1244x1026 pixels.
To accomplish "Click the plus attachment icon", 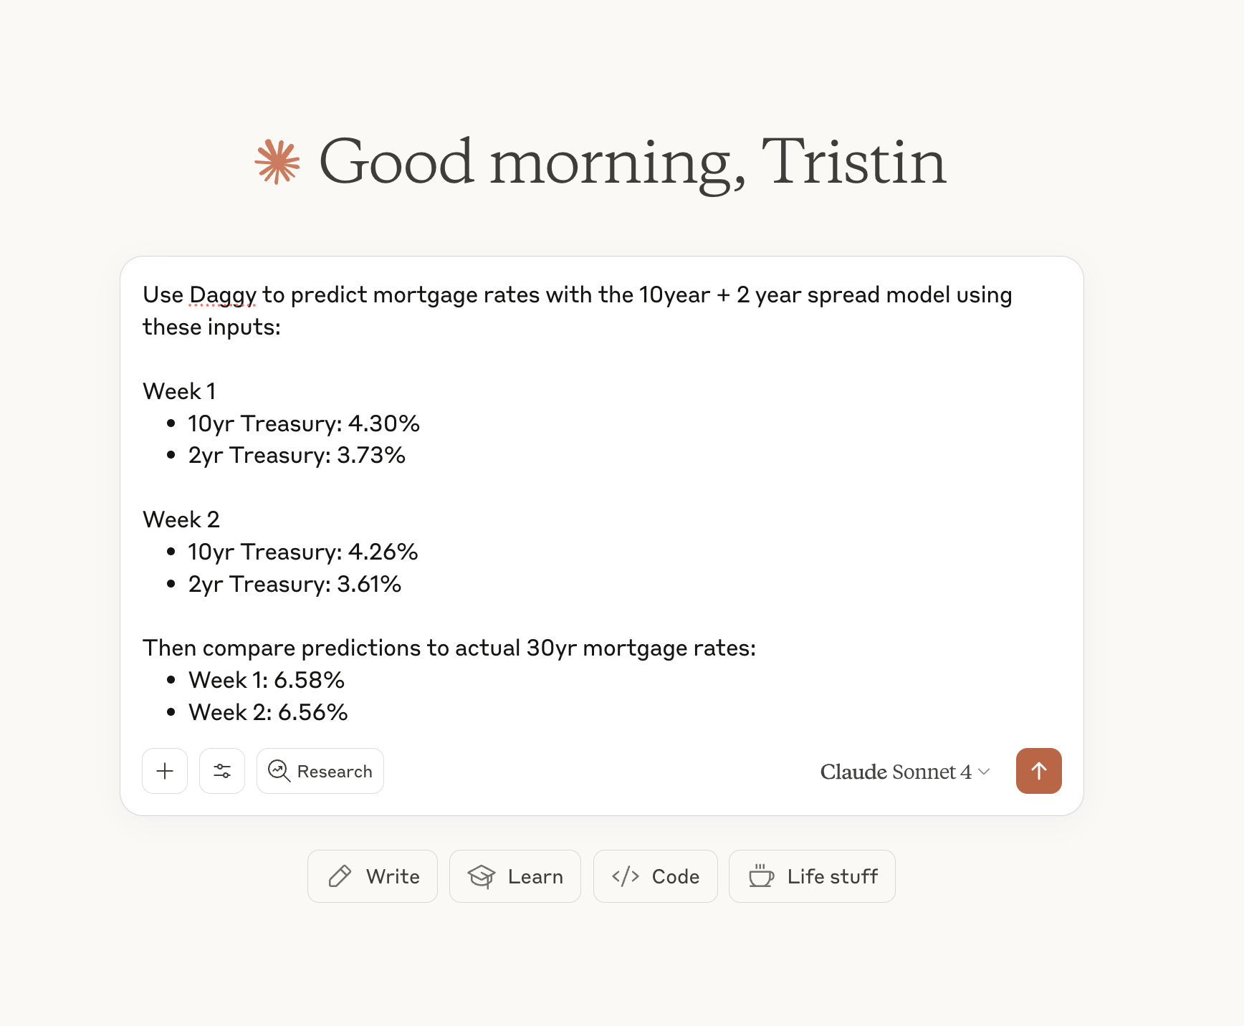I will click(x=165, y=771).
